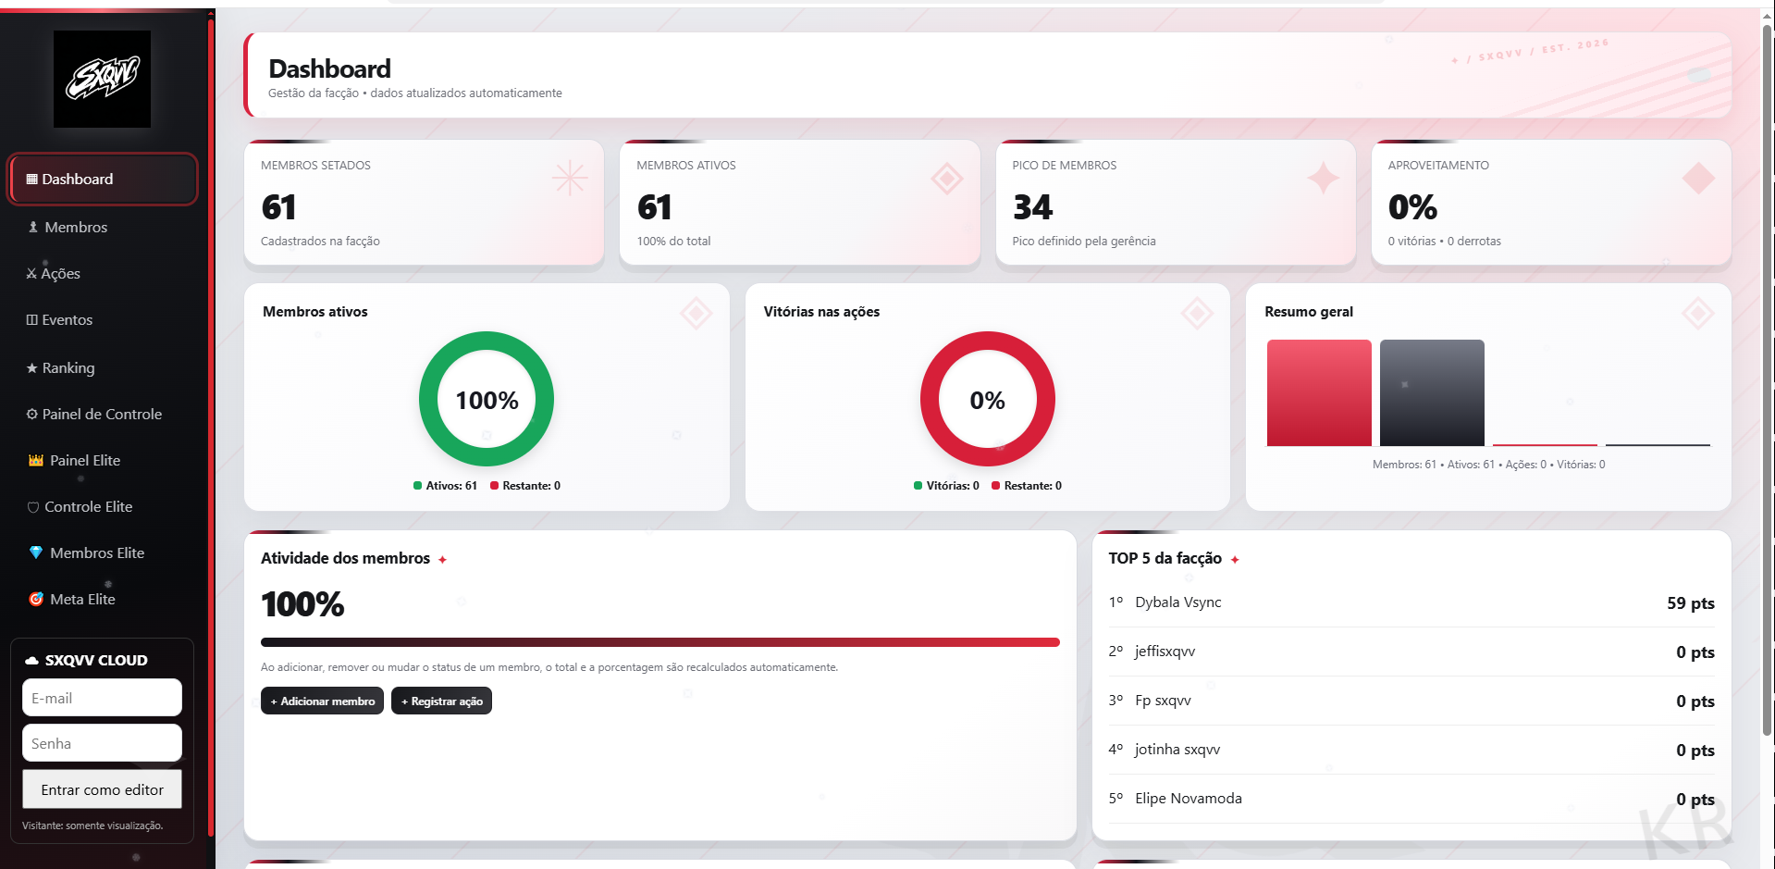This screenshot has height=869, width=1775.
Task: Click the asterisk icon on Membros Setados card
Action: 570,178
